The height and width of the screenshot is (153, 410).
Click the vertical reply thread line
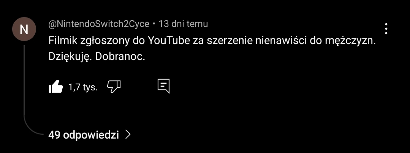tap(24, 84)
